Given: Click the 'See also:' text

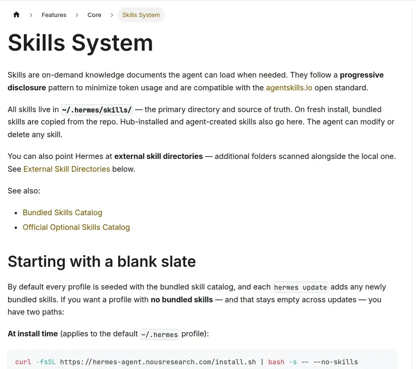Looking at the screenshot, I should [24, 191].
